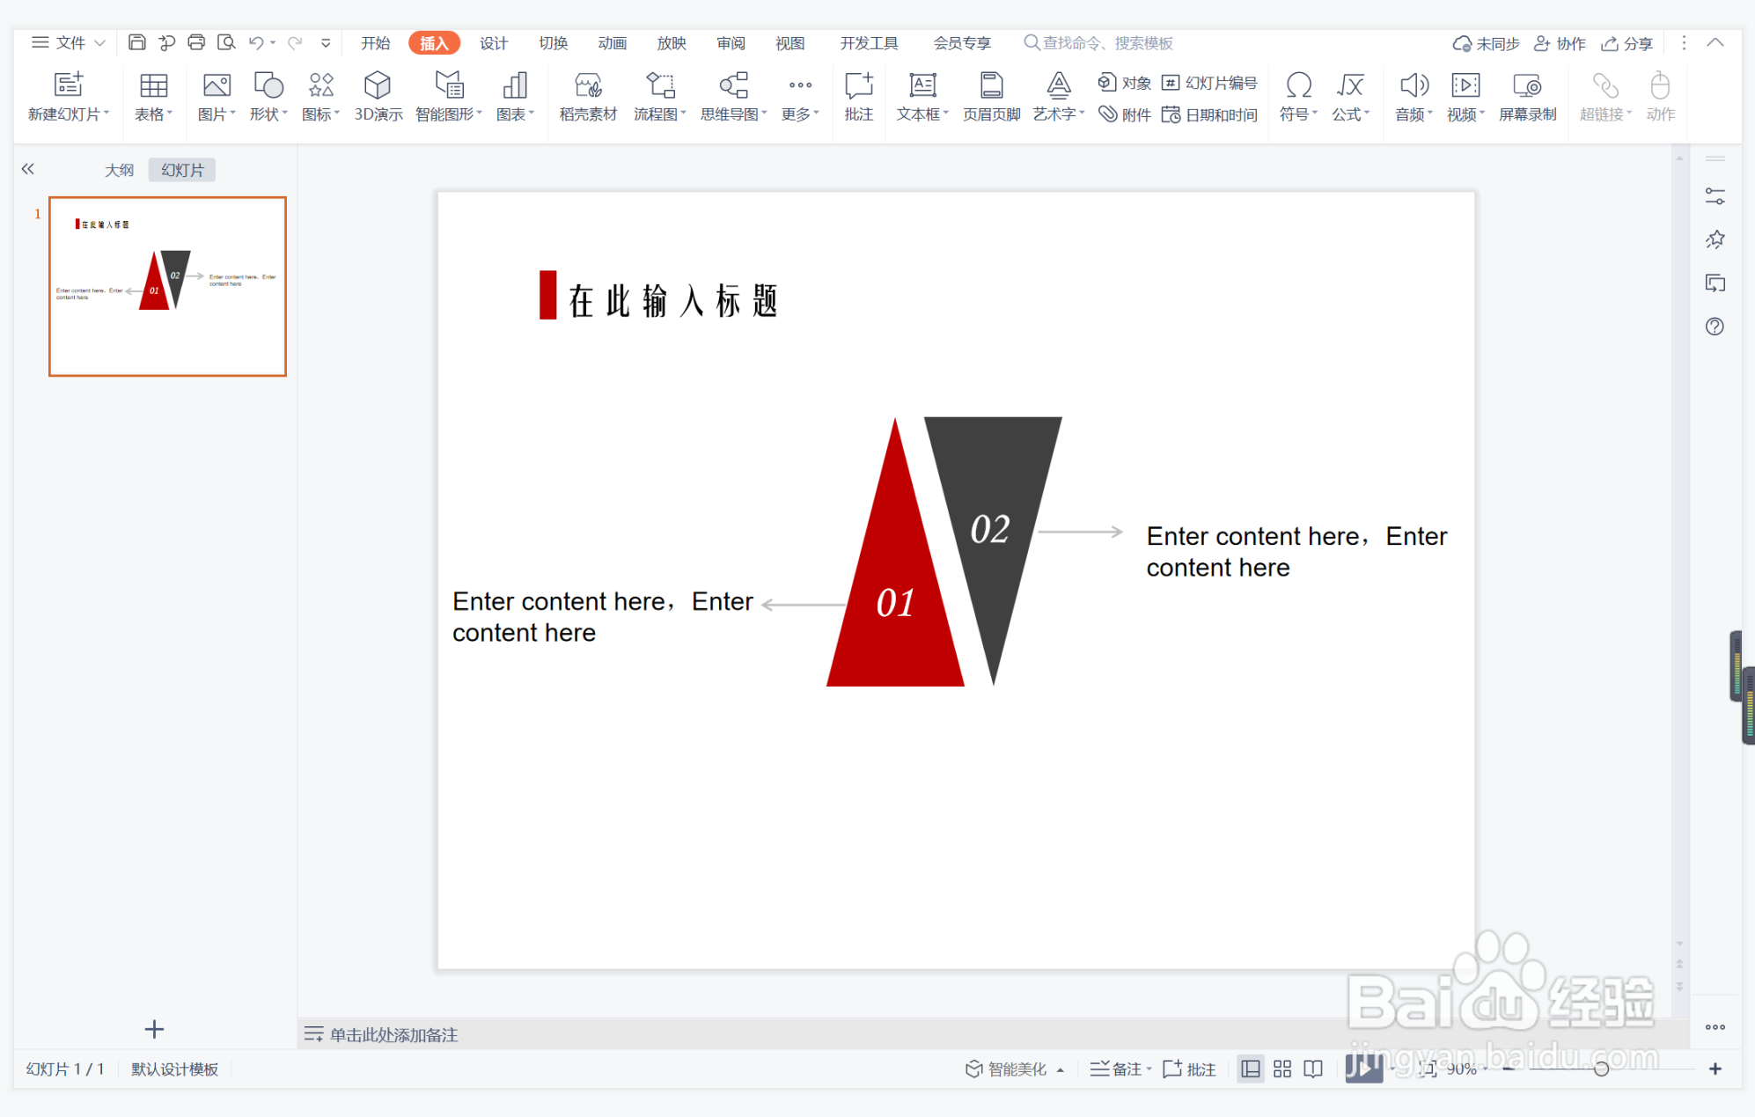
Task: Open Print Preview icon in quick toolbar
Action: pyautogui.click(x=226, y=42)
